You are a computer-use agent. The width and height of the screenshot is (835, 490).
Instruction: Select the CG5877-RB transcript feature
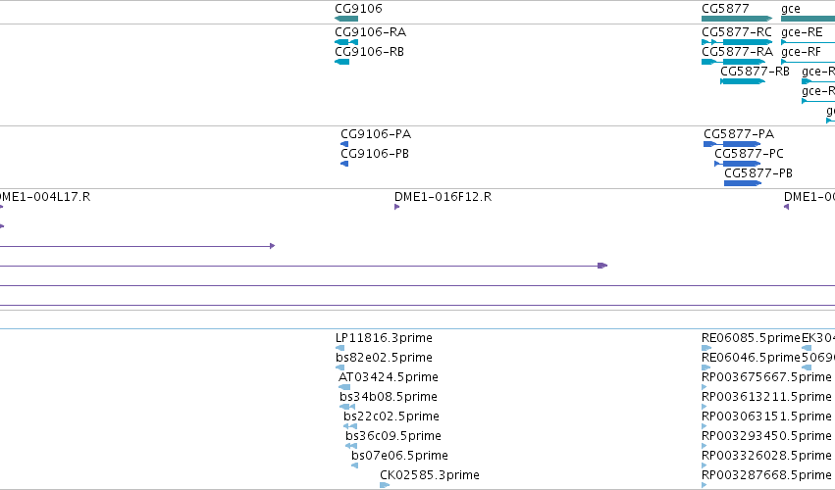(743, 81)
